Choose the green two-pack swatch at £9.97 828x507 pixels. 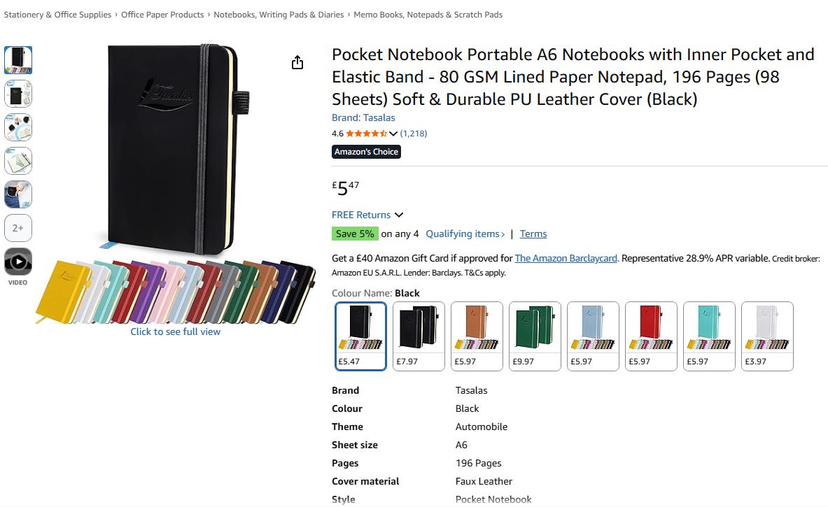tap(535, 336)
